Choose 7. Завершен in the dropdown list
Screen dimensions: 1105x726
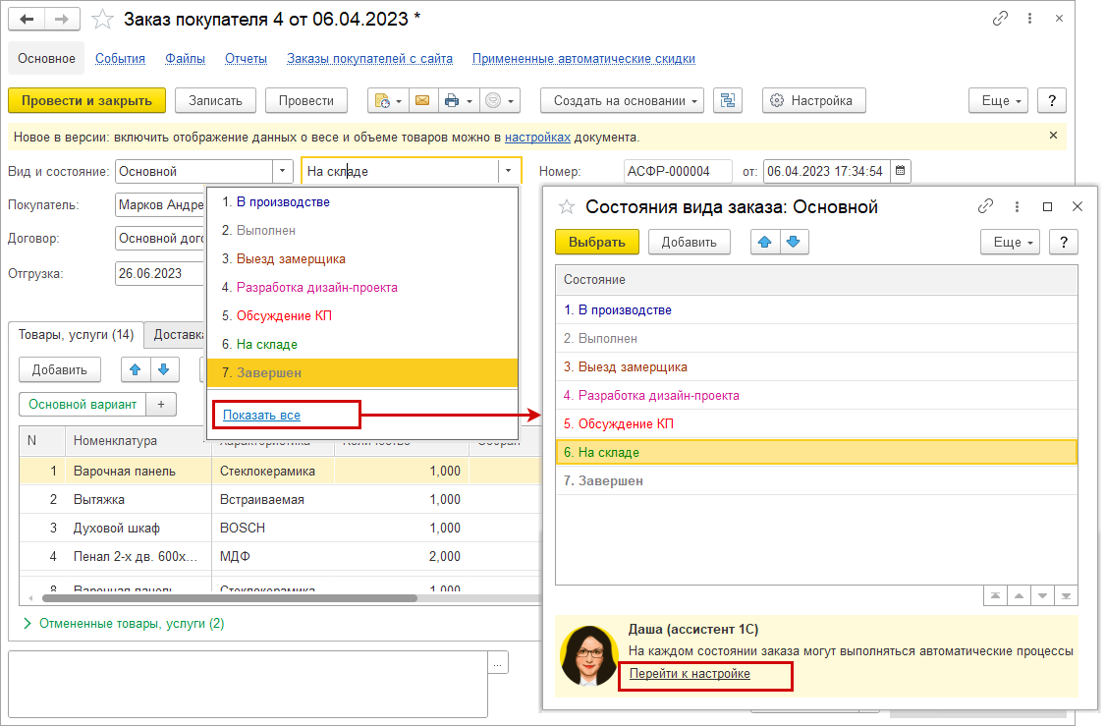[362, 373]
